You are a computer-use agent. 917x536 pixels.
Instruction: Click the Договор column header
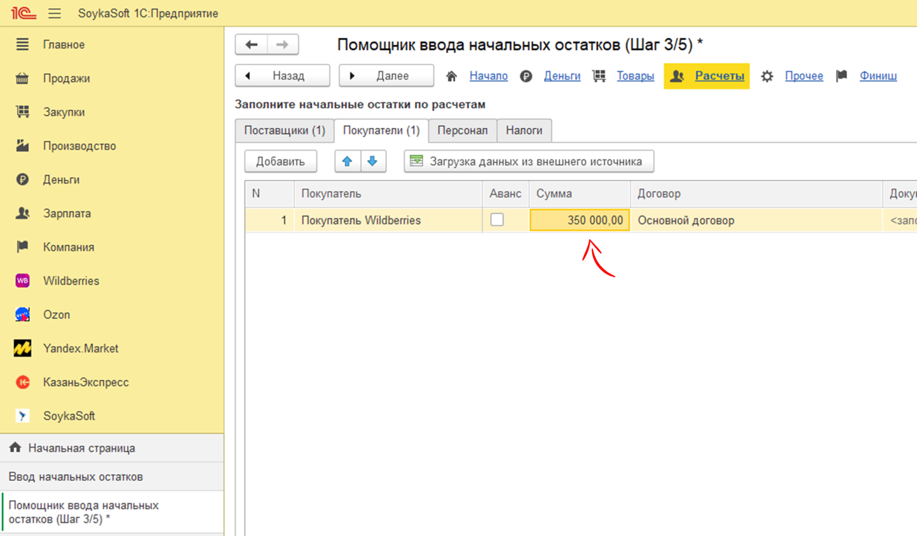click(757, 194)
